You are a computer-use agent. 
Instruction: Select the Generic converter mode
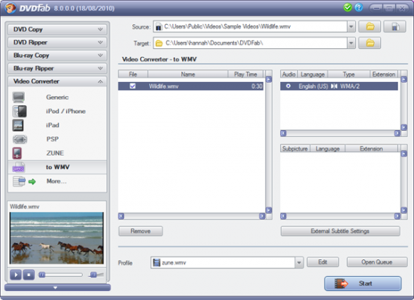57,97
